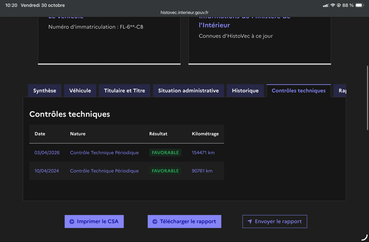This screenshot has width=369, height=242.
Task: Click the Imprimer le CSA button
Action: [94, 222]
